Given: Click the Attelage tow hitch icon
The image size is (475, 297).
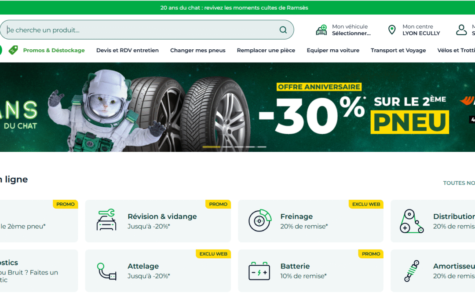Looking at the screenshot, I should click(x=106, y=271).
